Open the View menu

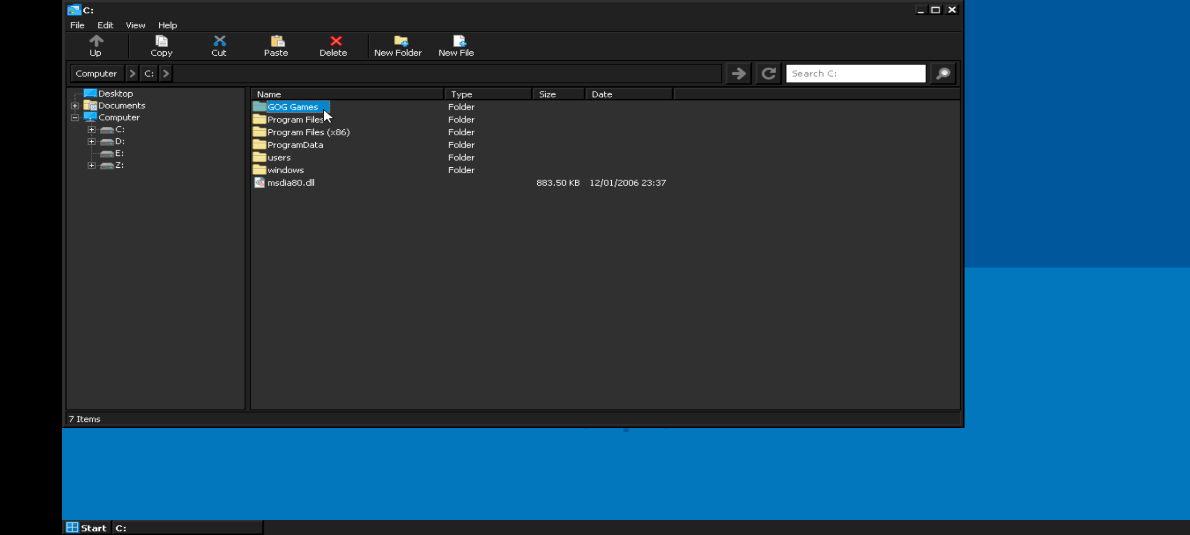pyautogui.click(x=135, y=25)
